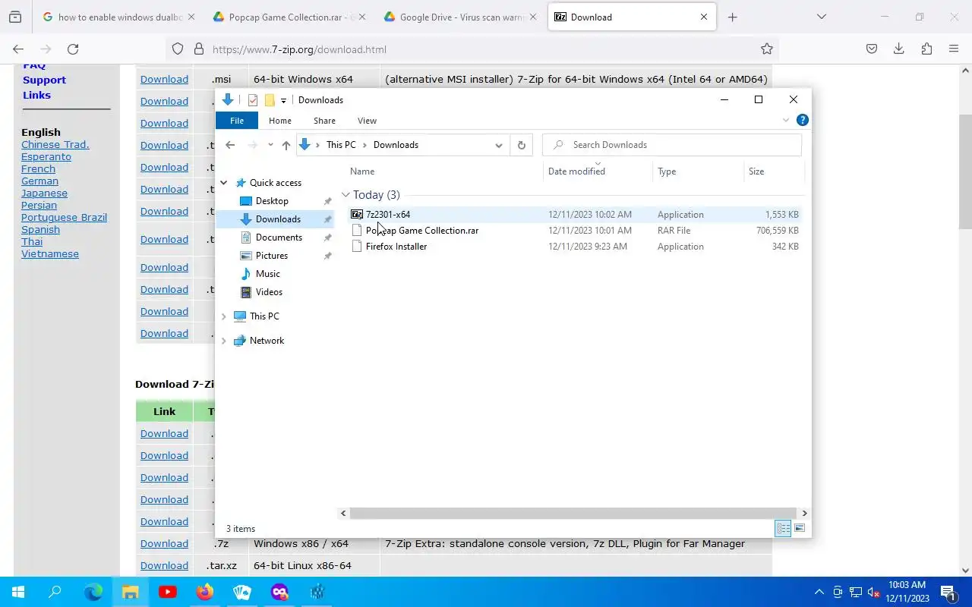Screen dimensions: 972x607
Task: Click This PC in address breadcrumb
Action: (x=341, y=145)
